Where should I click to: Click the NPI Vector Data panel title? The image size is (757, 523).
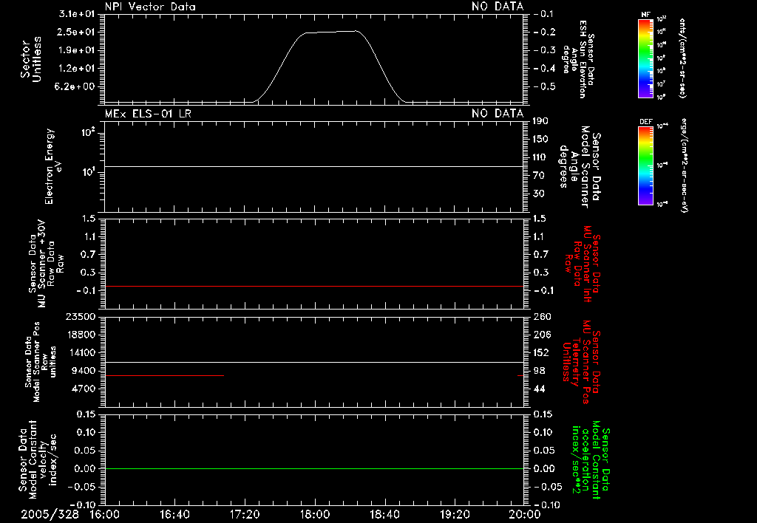coord(150,7)
